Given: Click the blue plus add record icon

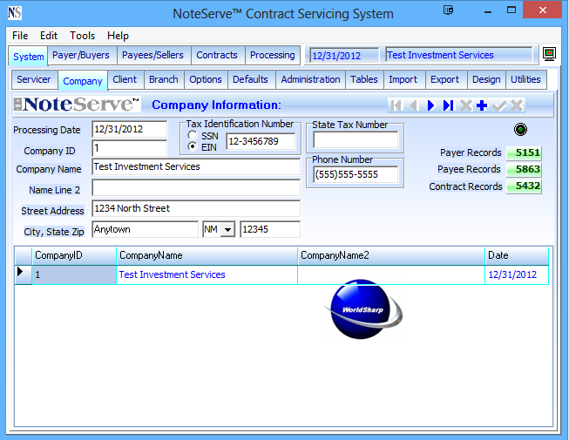Looking at the screenshot, I should tap(482, 105).
